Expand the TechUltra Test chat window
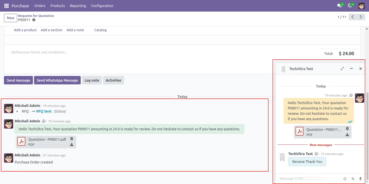 coord(342,69)
